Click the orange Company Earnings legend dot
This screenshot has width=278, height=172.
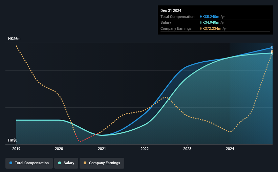tap(85, 163)
